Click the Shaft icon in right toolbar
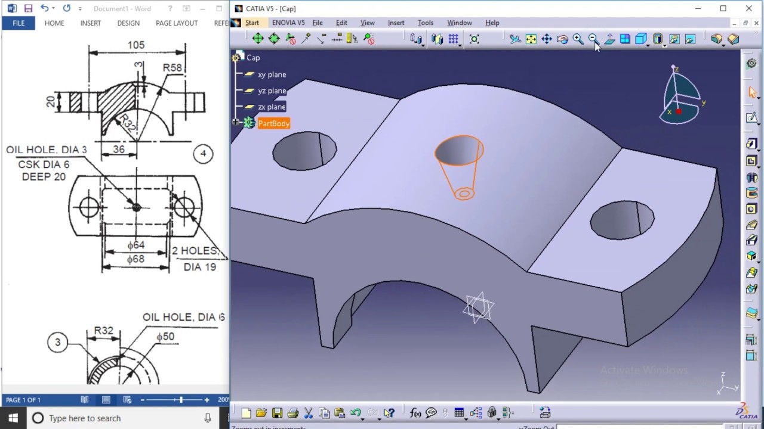The image size is (764, 429). point(751,178)
